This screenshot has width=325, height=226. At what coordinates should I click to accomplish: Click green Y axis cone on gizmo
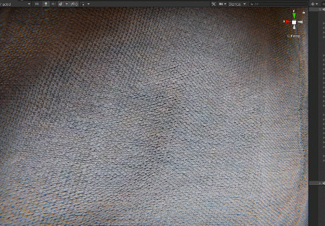(294, 15)
